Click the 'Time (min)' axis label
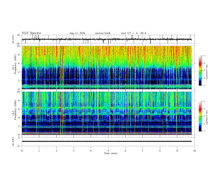Screen dimensions: 219x169 pyautogui.click(x=111, y=153)
